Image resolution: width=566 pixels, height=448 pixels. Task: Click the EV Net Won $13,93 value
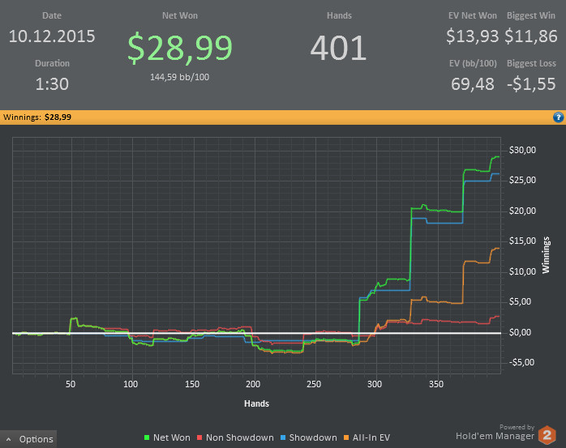(472, 36)
